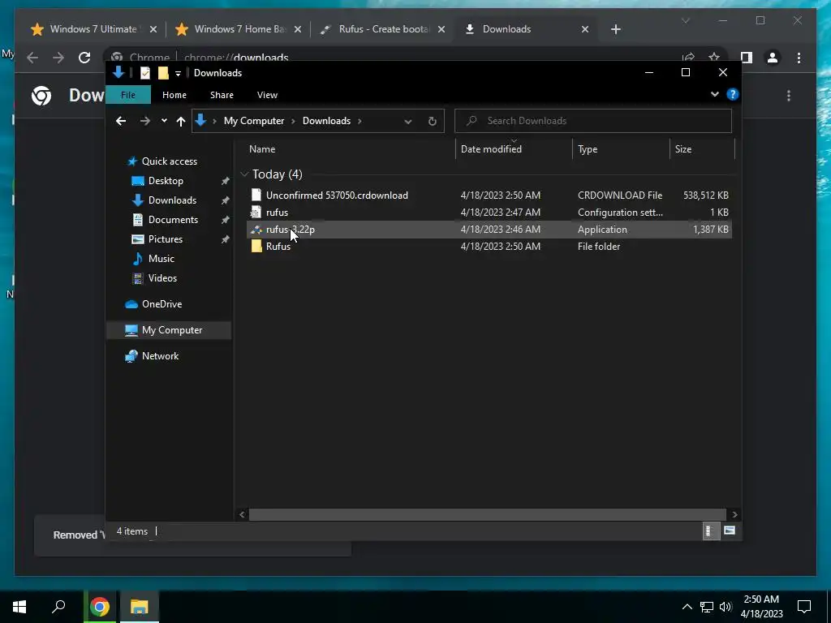Open address bar history dropdown
The image size is (831, 623).
point(407,122)
